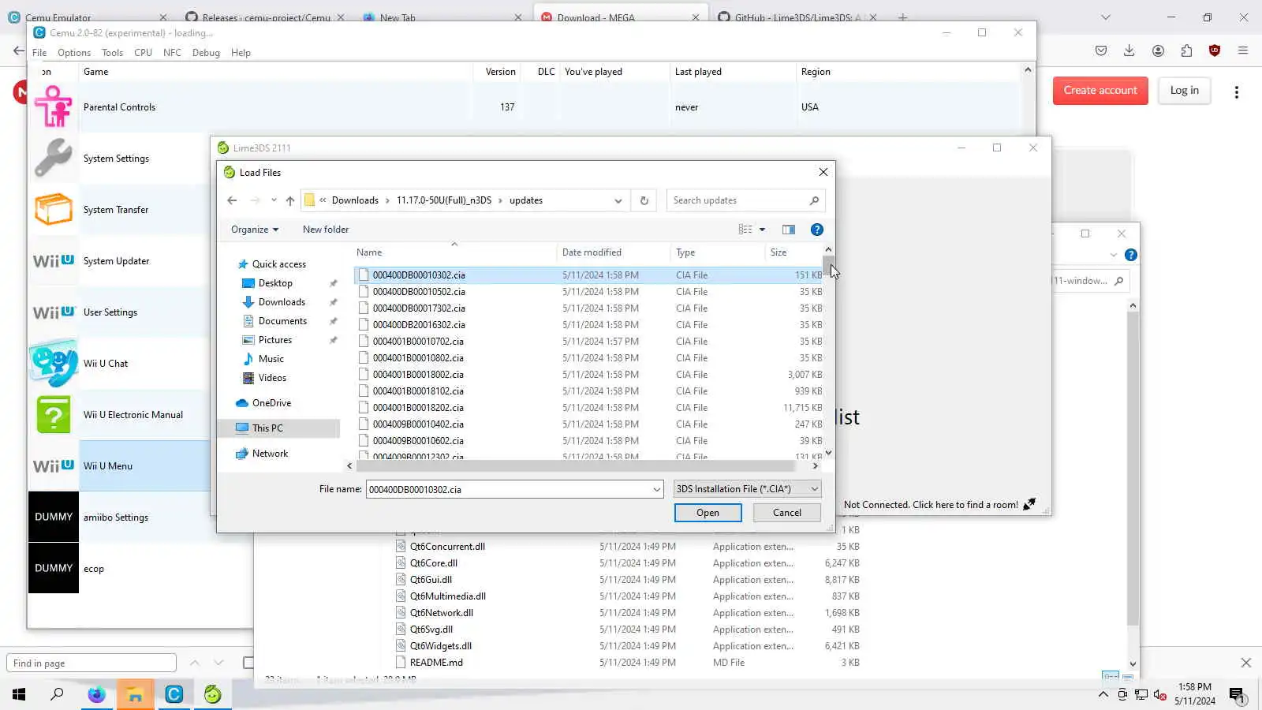Open Windows Start menu

(x=19, y=694)
